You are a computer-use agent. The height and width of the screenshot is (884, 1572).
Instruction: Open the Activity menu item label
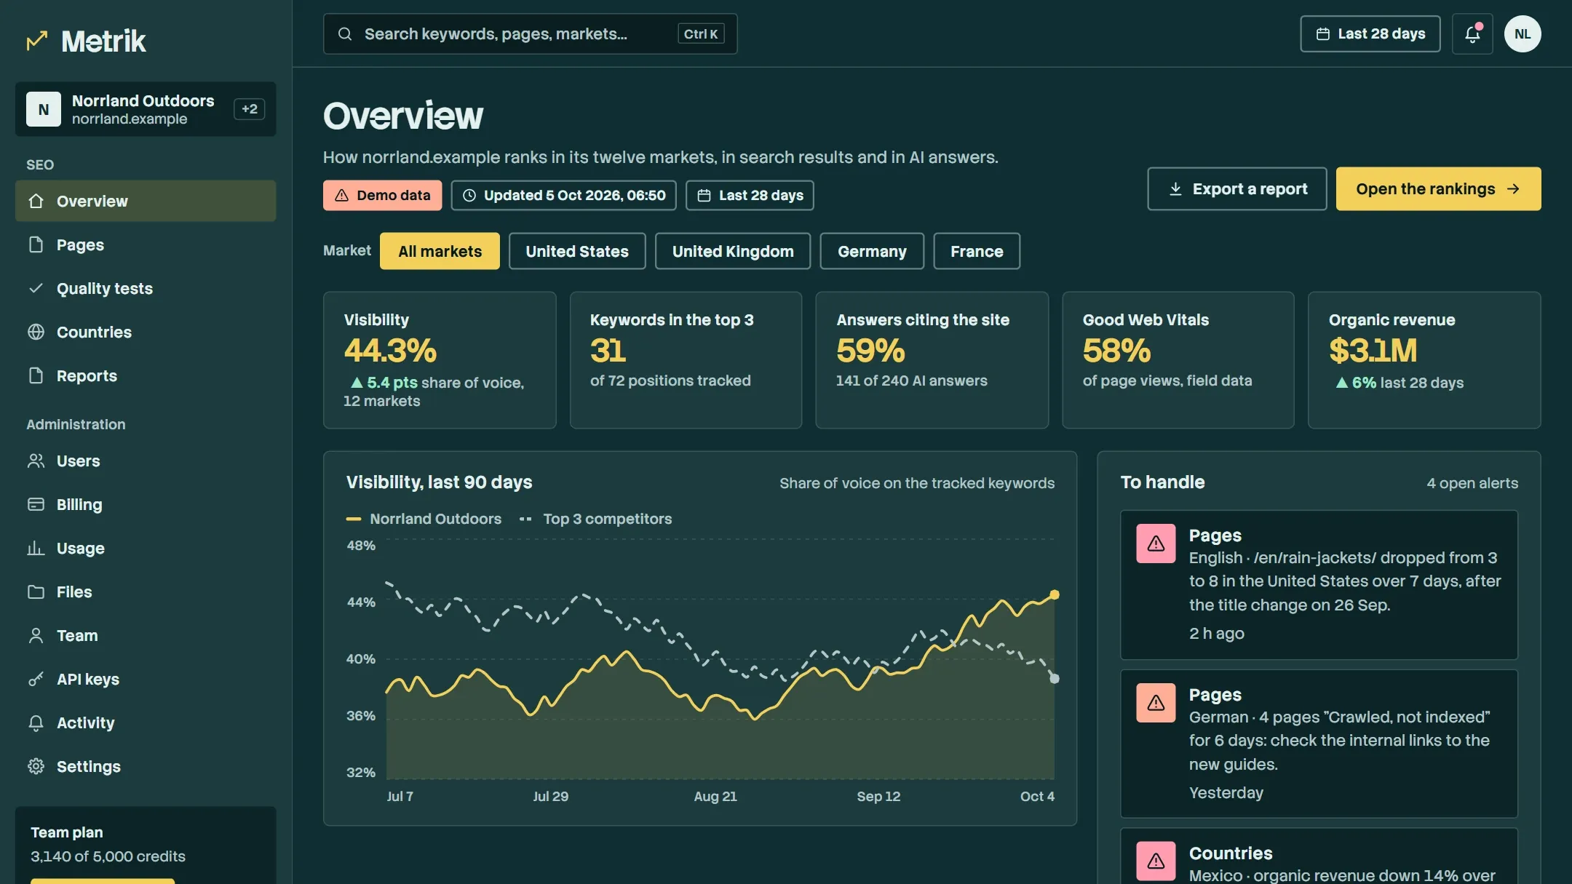point(86,722)
